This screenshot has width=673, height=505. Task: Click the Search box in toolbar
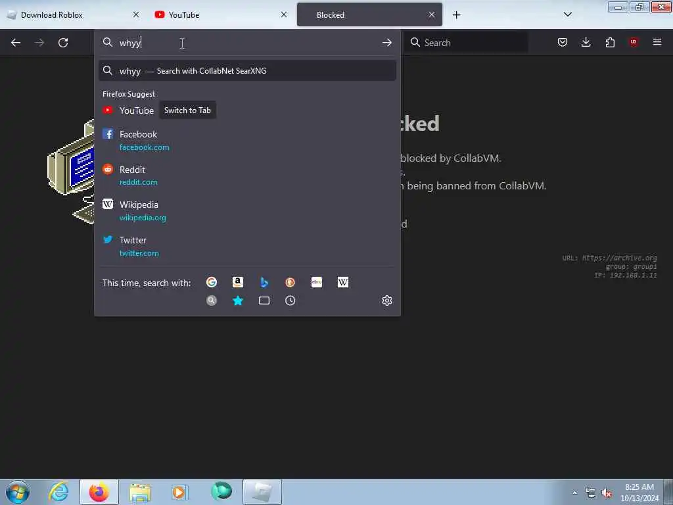[x=466, y=43]
